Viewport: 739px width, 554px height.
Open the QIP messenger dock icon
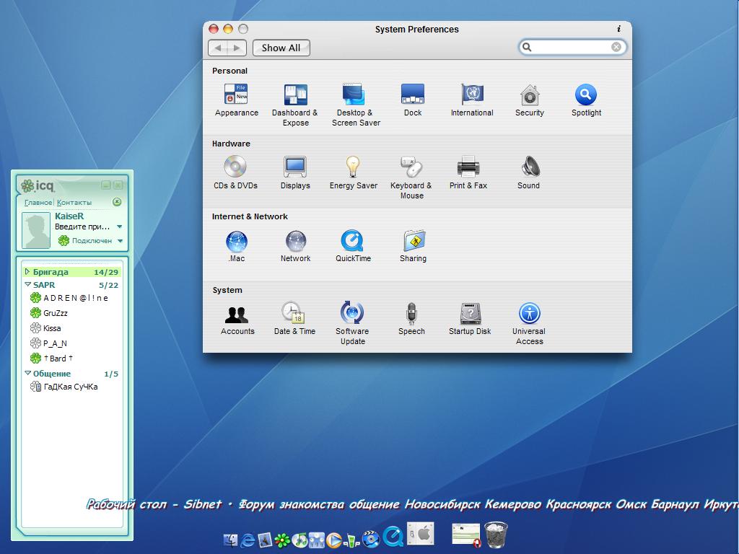(x=351, y=540)
